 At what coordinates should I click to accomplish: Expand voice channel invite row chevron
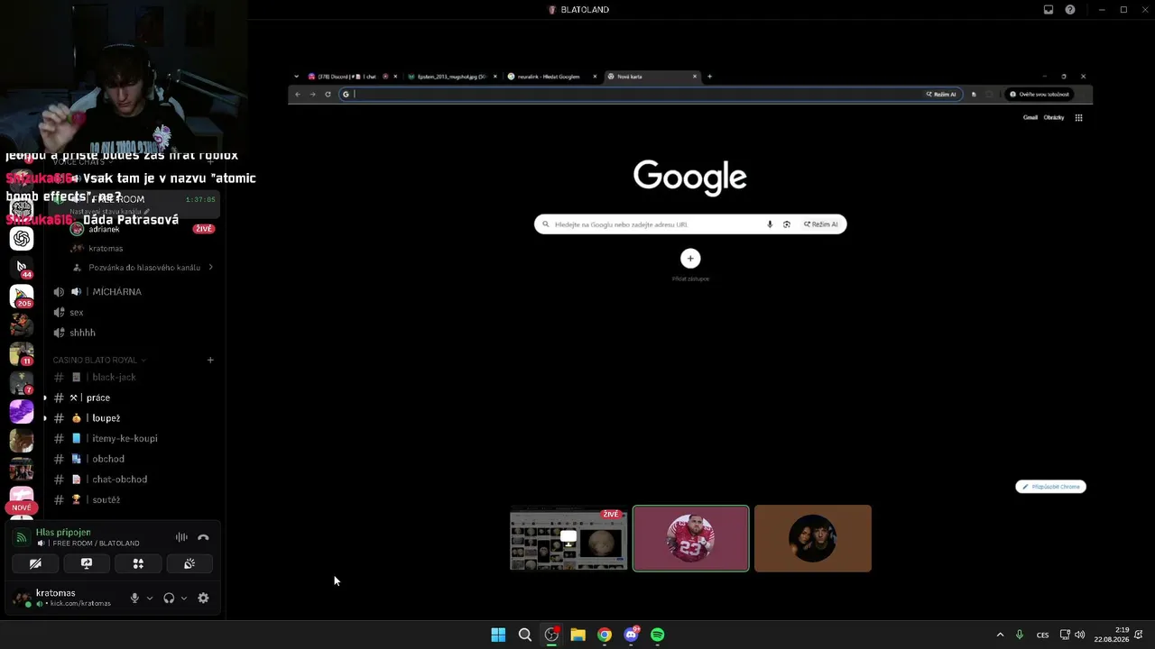pos(210,268)
